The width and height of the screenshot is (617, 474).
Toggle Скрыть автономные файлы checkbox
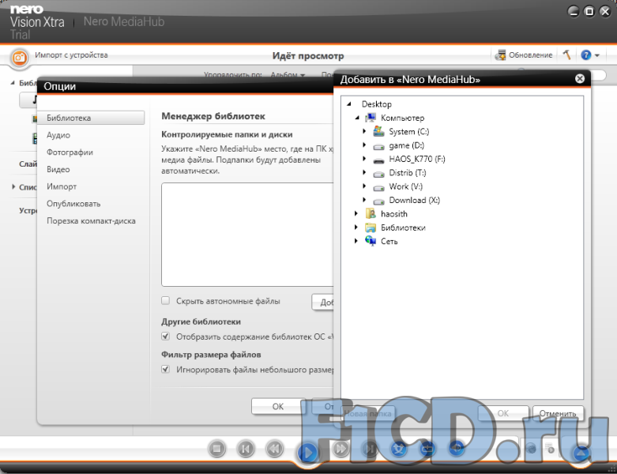[x=166, y=301]
